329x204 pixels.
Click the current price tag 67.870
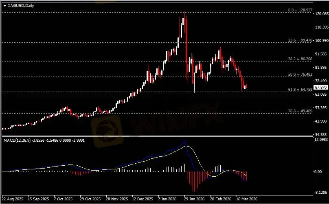point(321,87)
